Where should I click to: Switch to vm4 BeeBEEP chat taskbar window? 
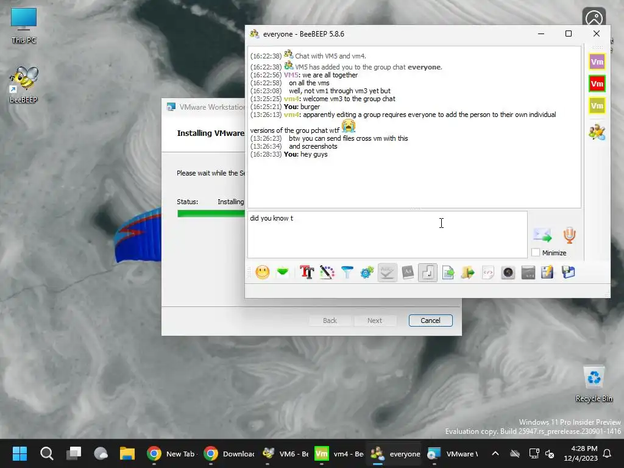339,453
